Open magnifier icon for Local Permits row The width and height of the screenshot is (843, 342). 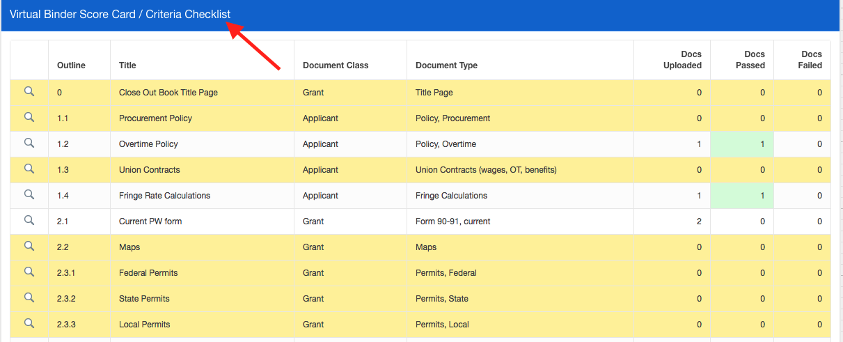(29, 323)
